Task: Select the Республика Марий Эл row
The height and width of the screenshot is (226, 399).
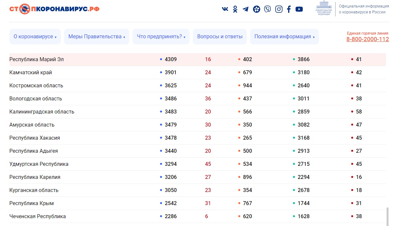Action: 36,60
